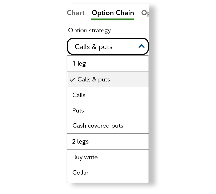This screenshot has width=216, height=194.
Task: Select the Option Chain tab
Action: (x=113, y=13)
